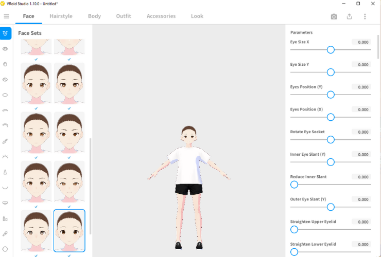The height and width of the screenshot is (257, 381).
Task: Click the Eye Size Y value field
Action: [x=361, y=65]
